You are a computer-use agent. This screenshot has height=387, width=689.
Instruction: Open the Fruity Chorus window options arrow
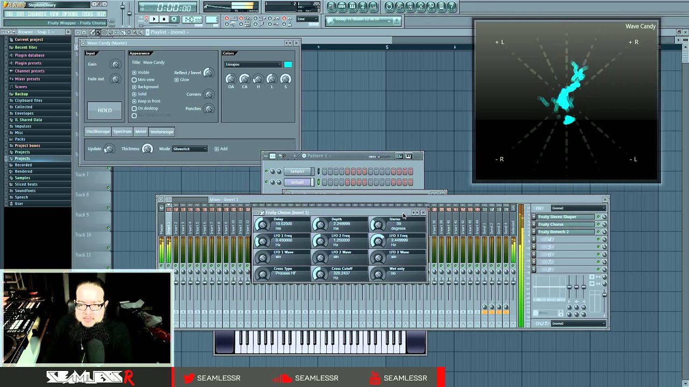click(x=256, y=213)
